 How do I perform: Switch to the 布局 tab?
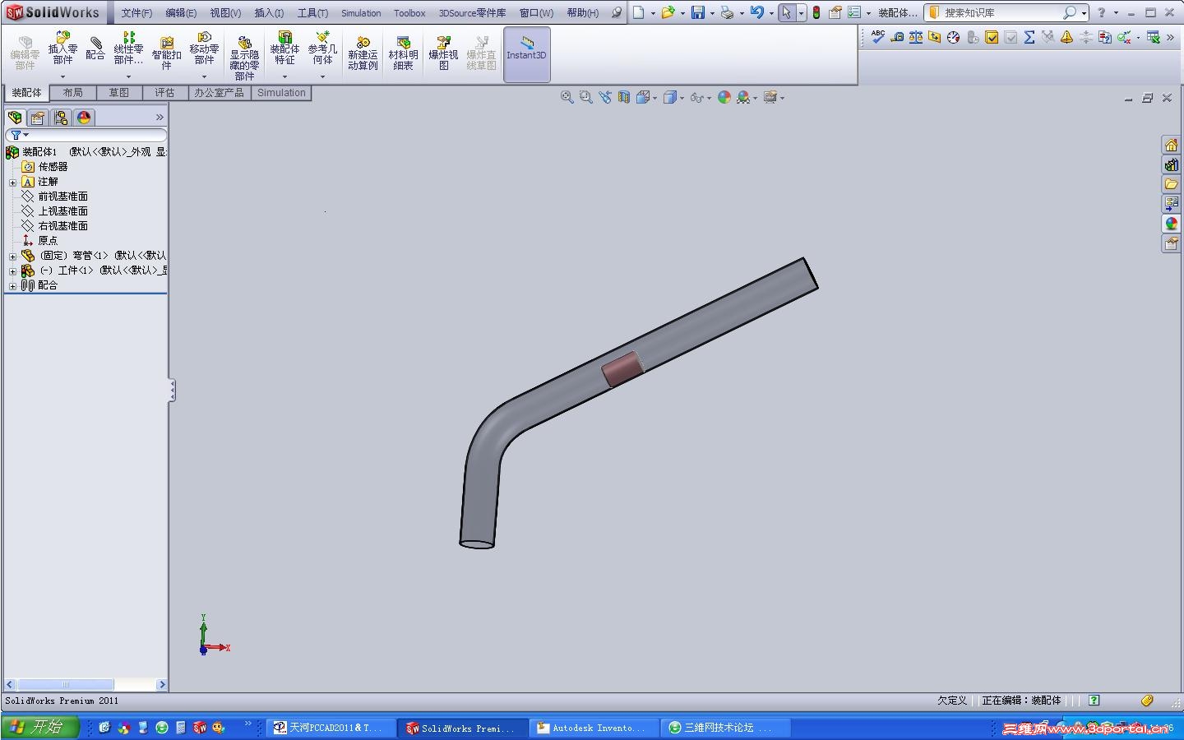click(73, 93)
